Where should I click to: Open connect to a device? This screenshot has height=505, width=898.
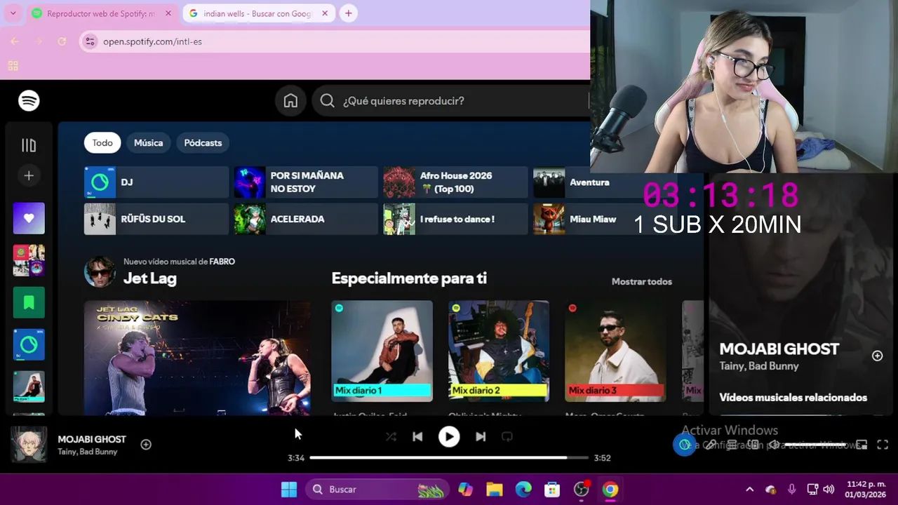pyautogui.click(x=753, y=445)
